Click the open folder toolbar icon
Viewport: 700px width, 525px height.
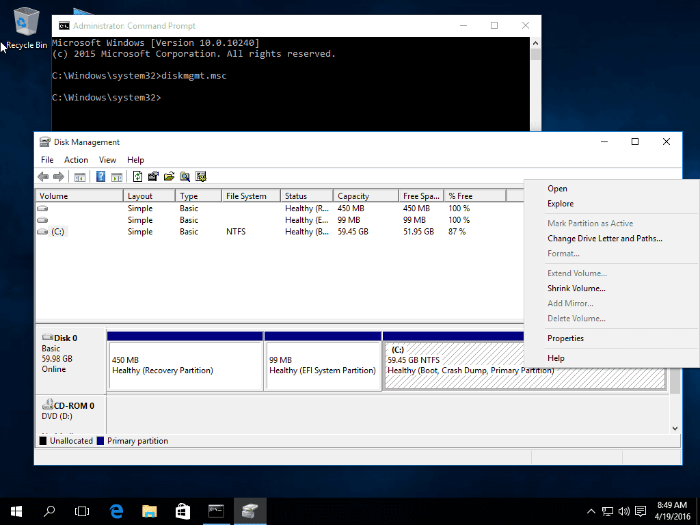[170, 177]
